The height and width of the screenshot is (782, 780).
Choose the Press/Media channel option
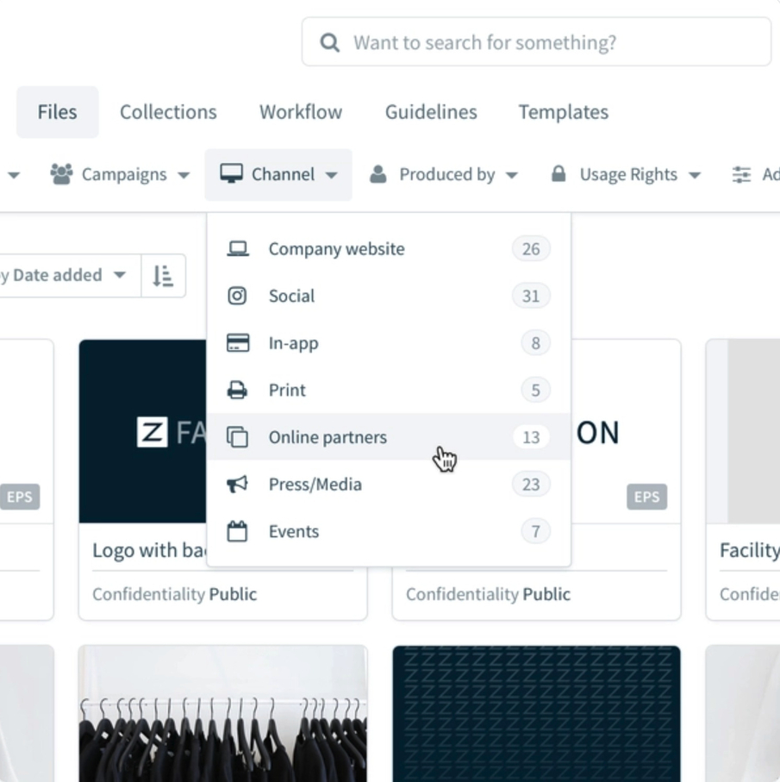click(389, 485)
